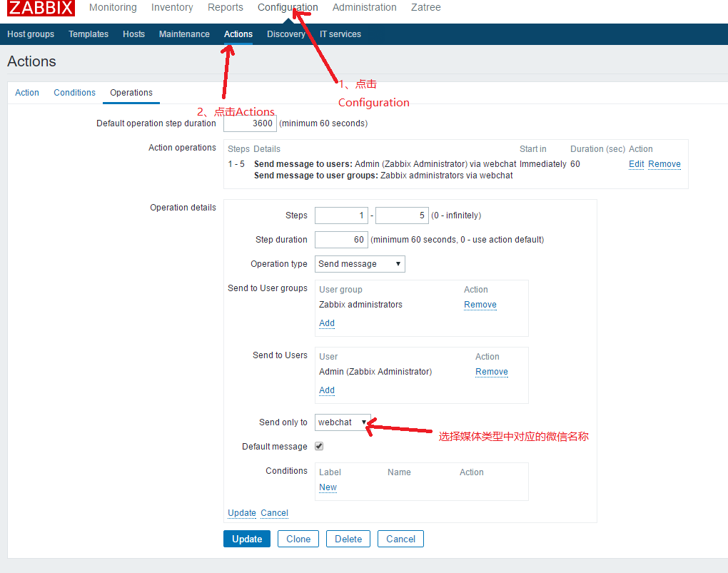Screen dimensions: 728x573
Task: Open the Operation type dropdown
Action: (360, 264)
